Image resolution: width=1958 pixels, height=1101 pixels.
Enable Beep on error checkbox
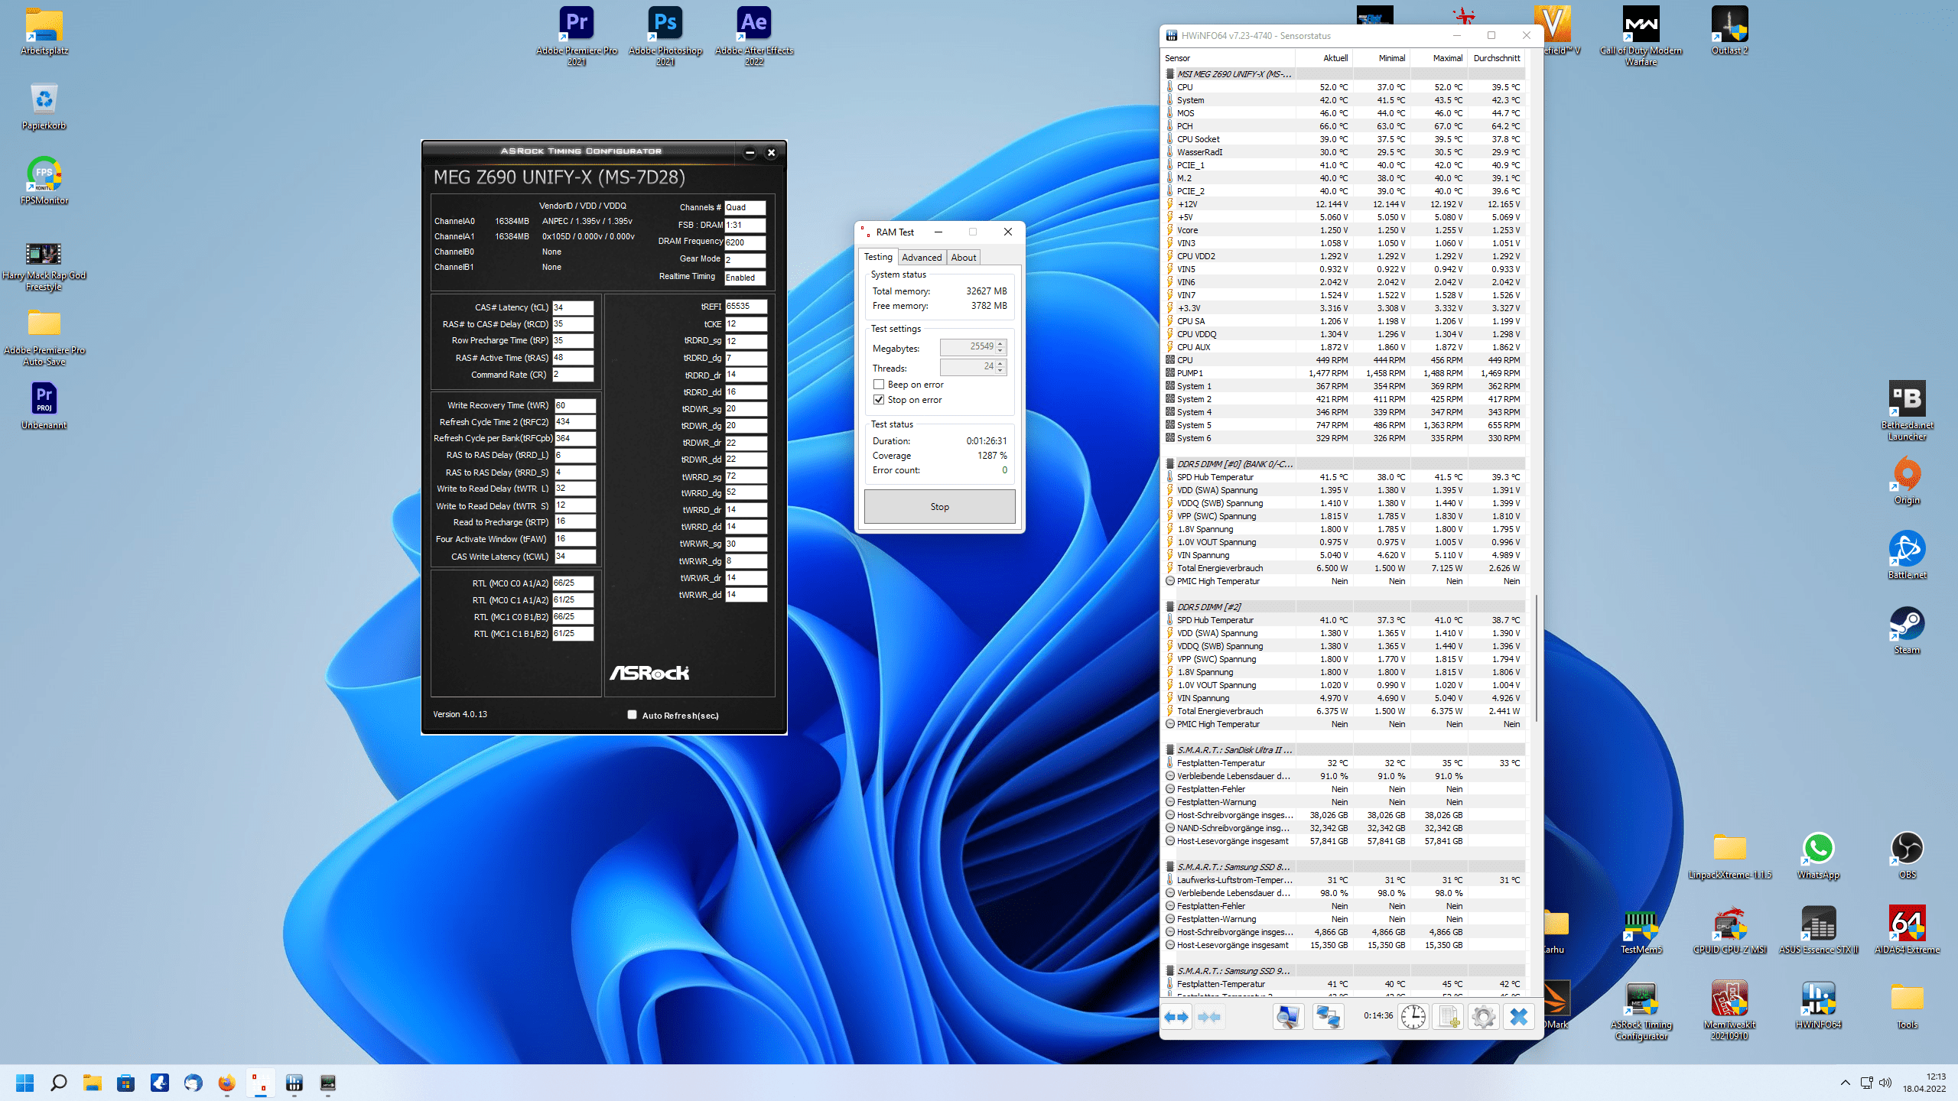pyautogui.click(x=879, y=385)
